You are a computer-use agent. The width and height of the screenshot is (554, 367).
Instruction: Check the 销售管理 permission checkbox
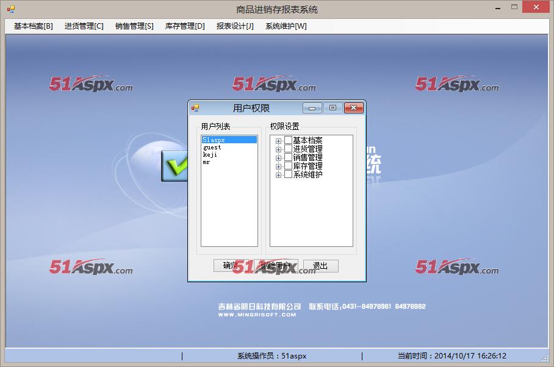(288, 157)
